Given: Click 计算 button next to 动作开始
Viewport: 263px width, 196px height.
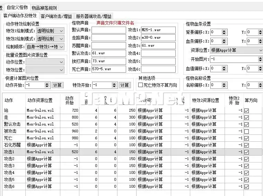Looking at the screenshot, I should tap(58, 85).
